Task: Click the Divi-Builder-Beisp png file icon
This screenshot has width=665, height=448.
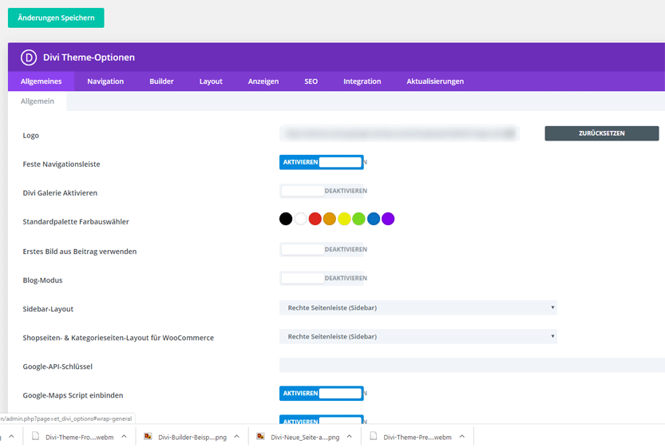Action: (148, 436)
